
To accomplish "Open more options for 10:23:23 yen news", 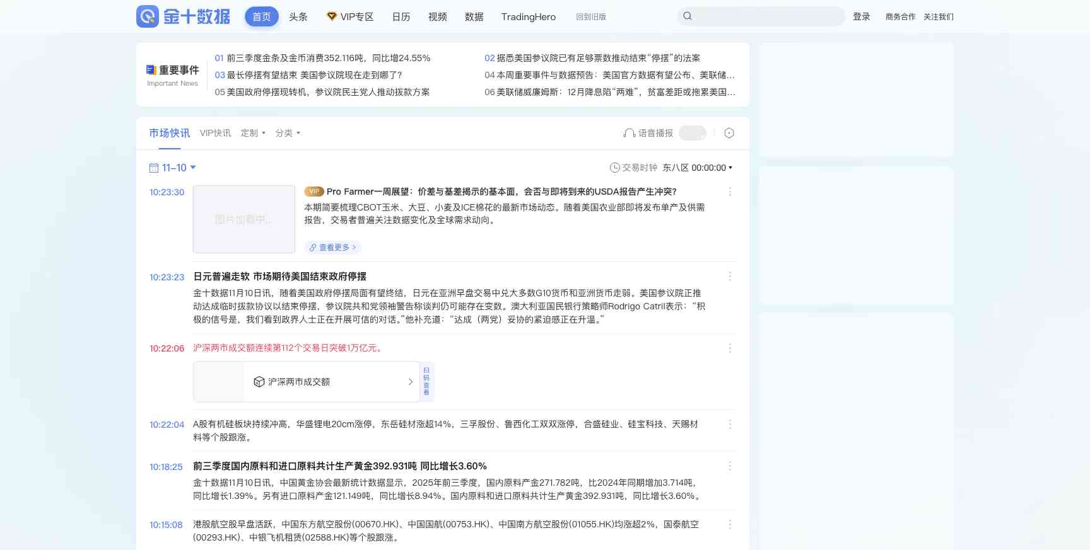I will point(730,277).
